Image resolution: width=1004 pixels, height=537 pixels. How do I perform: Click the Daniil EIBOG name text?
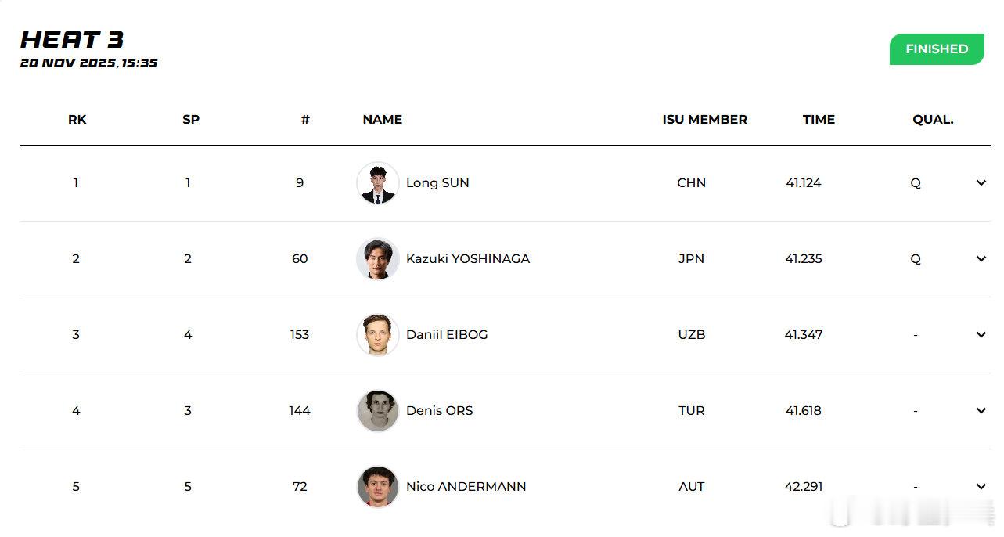click(x=447, y=335)
